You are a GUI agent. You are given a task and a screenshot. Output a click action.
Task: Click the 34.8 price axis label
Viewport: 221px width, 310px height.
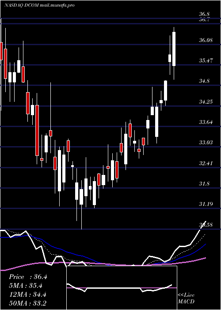point(204,81)
